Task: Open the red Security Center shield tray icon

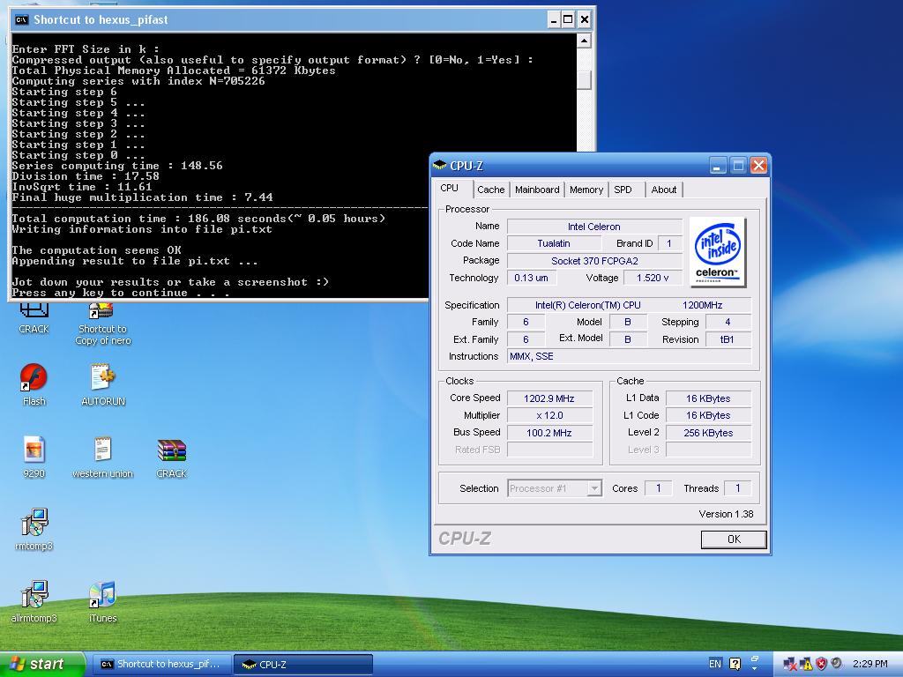Action: (821, 664)
